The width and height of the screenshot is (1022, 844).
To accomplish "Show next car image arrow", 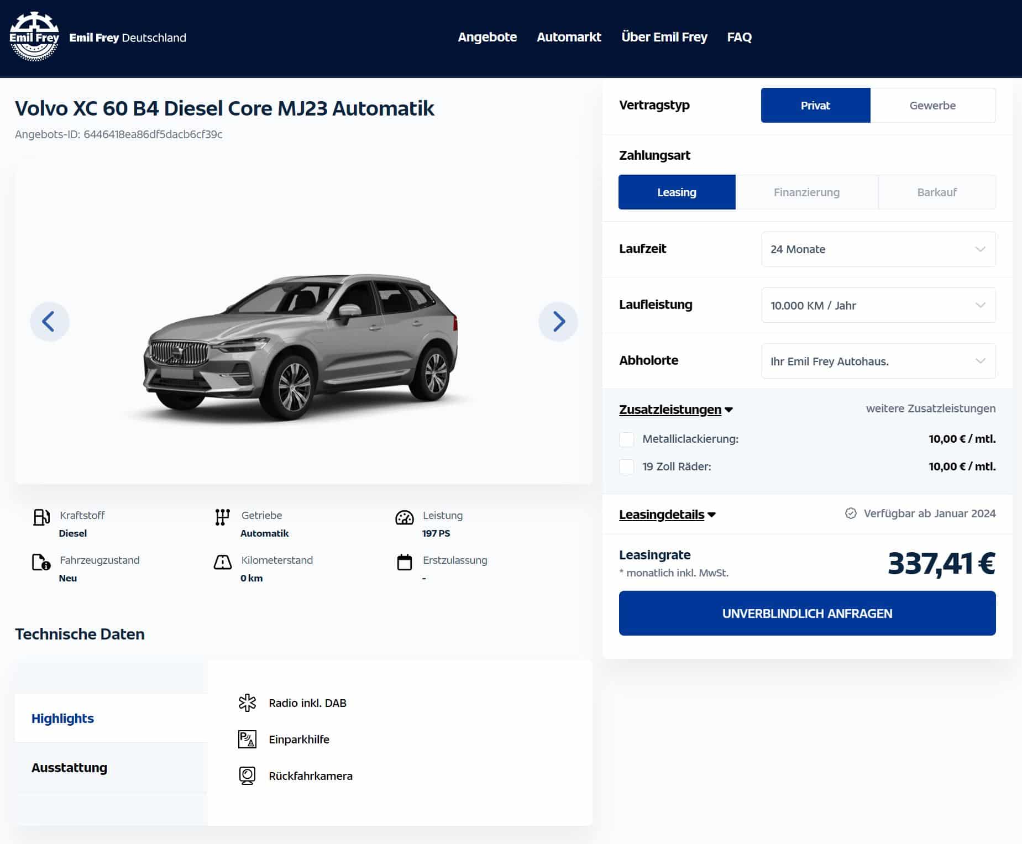I will [x=558, y=322].
